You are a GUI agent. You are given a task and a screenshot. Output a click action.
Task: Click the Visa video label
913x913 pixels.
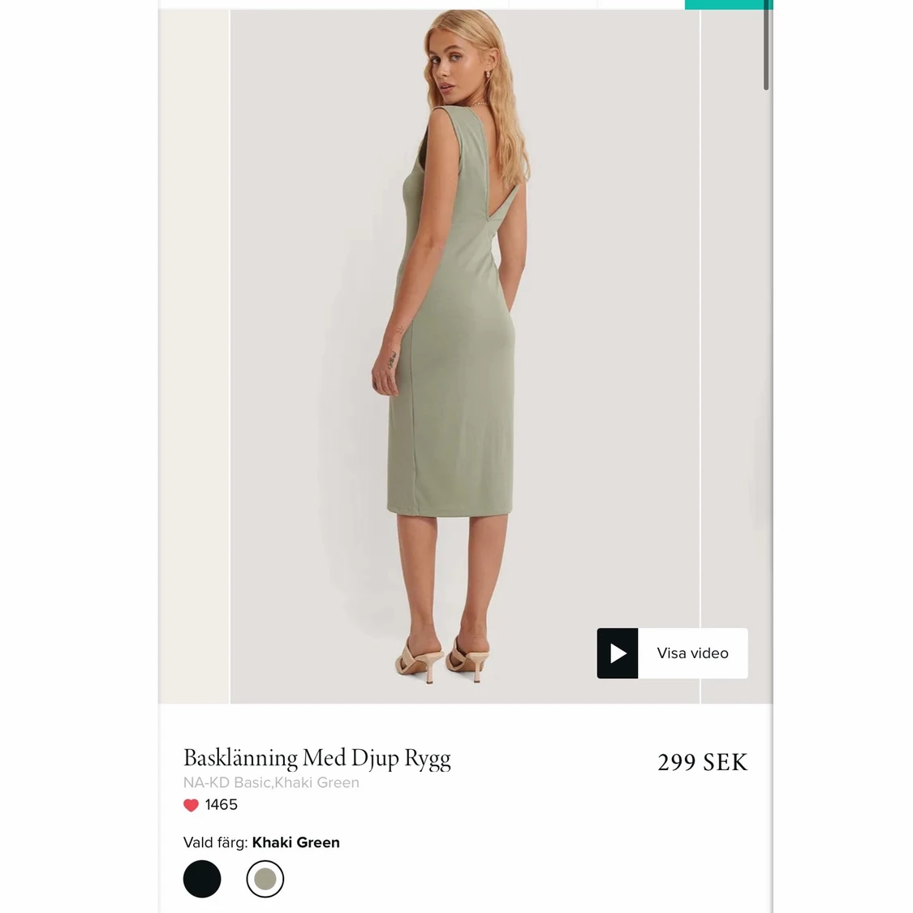click(x=692, y=653)
